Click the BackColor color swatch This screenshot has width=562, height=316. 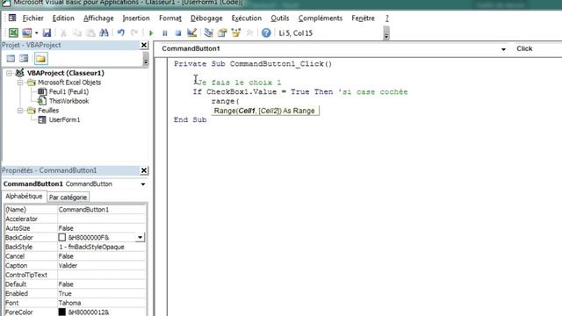click(62, 237)
